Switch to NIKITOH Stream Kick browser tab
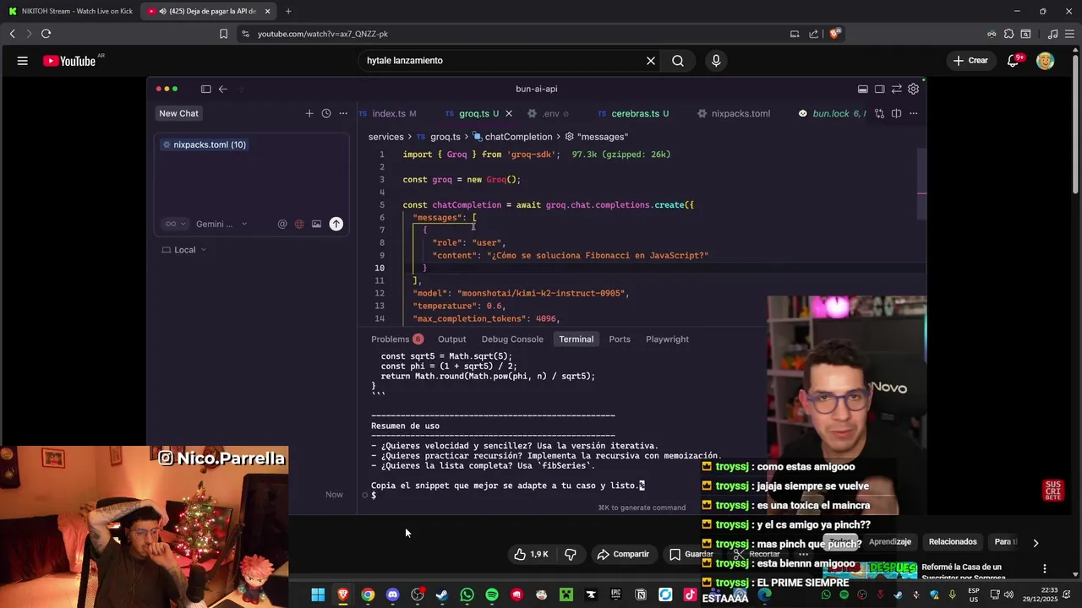 [71, 11]
